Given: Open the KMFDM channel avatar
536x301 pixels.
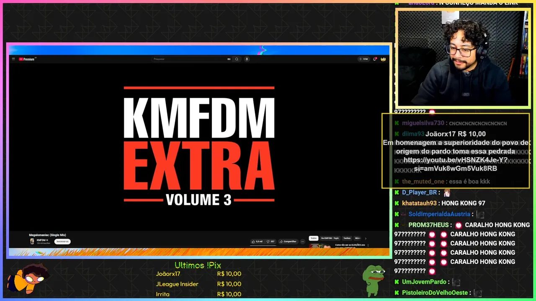Looking at the screenshot, I should [x=32, y=241].
